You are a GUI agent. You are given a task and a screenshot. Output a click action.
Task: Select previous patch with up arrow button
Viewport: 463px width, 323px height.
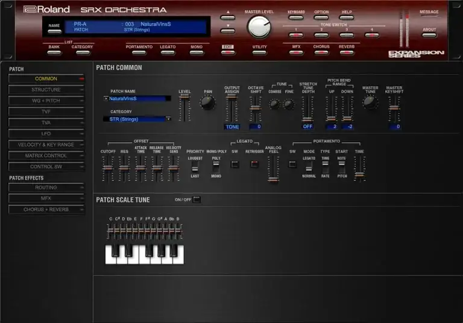click(x=228, y=17)
